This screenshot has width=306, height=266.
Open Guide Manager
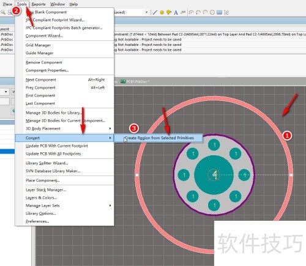(x=64, y=53)
